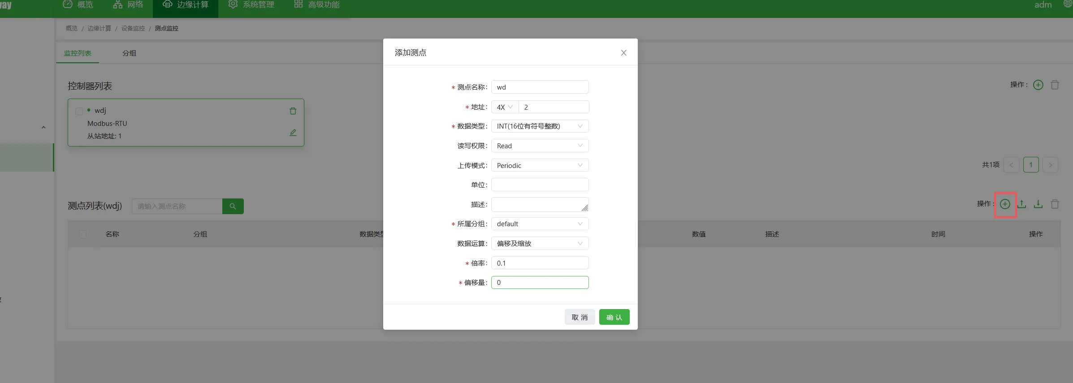The height and width of the screenshot is (383, 1073).
Task: Click the download icon in point list operations
Action: tap(1038, 204)
